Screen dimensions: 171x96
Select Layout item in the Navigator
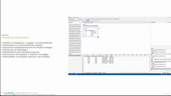(70, 54)
